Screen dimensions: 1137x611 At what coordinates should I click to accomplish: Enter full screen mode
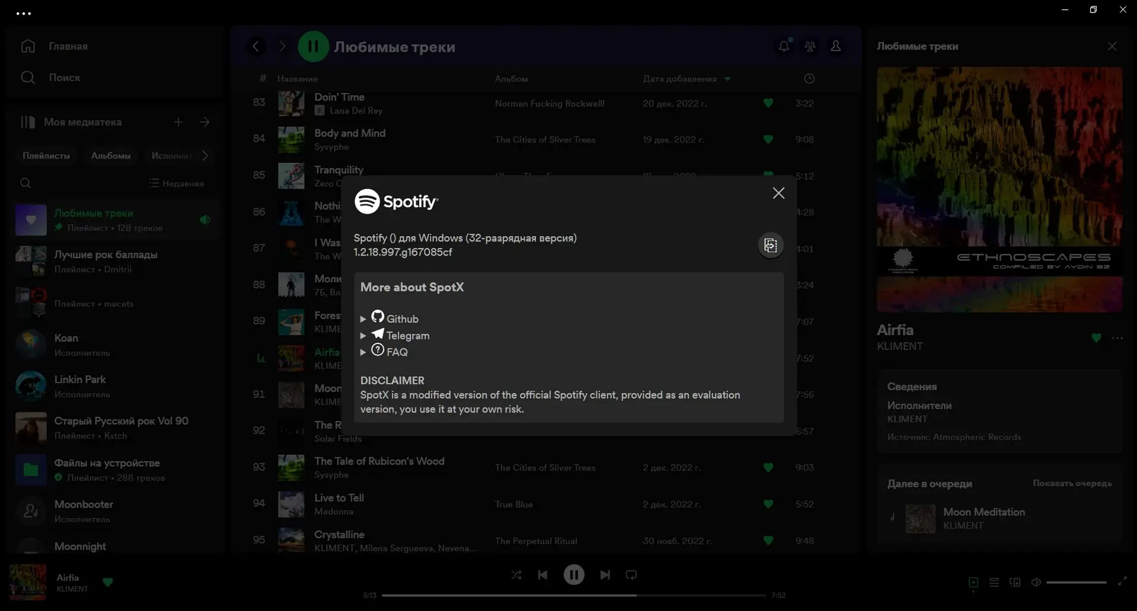(x=1122, y=582)
